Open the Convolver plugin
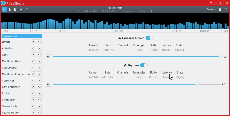 (x=8, y=81)
